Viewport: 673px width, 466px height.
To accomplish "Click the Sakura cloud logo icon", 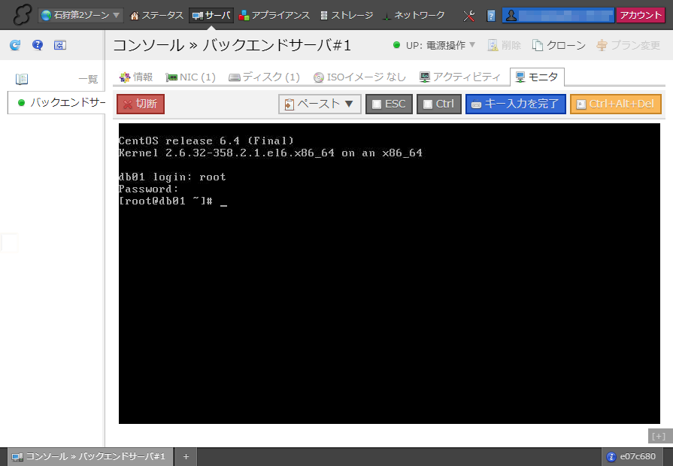I will click(x=21, y=15).
